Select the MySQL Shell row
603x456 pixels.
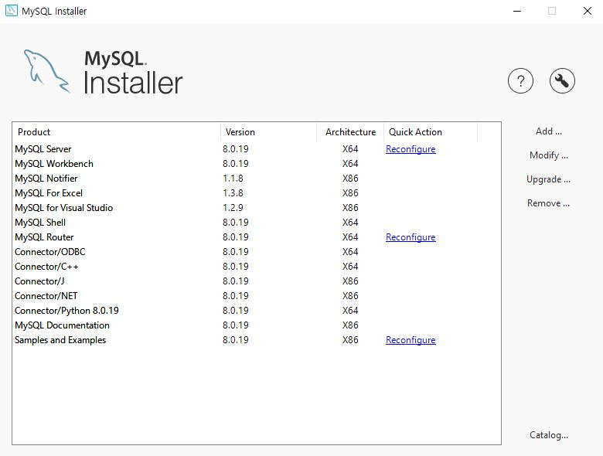pos(257,223)
